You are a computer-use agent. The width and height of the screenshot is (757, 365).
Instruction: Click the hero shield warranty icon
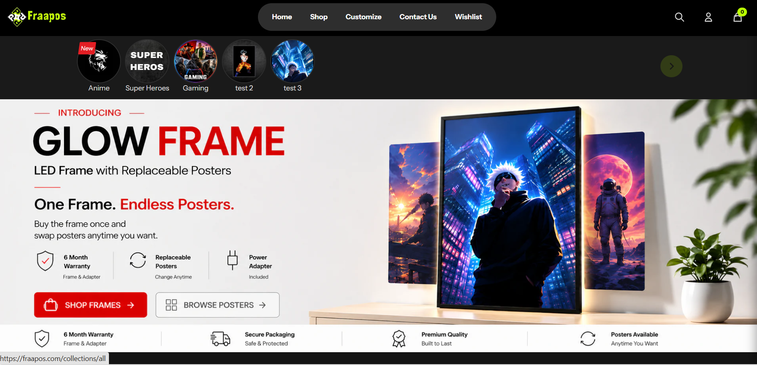(x=45, y=261)
